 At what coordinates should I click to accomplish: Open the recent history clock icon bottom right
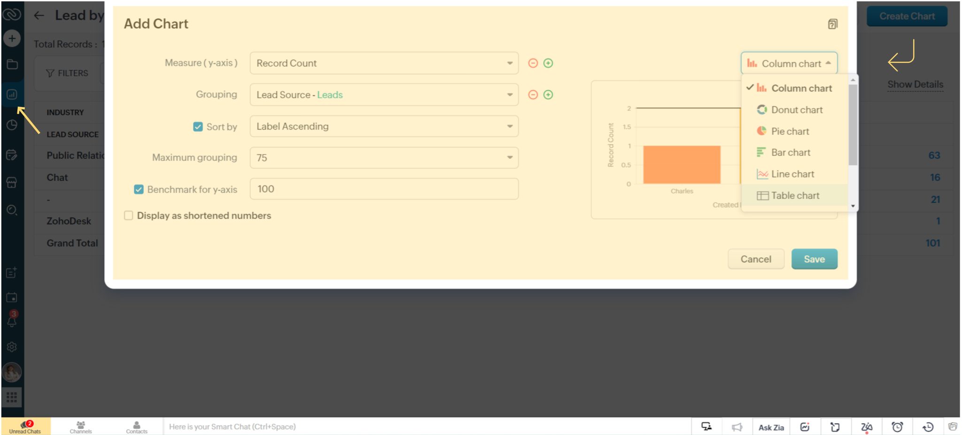point(929,427)
